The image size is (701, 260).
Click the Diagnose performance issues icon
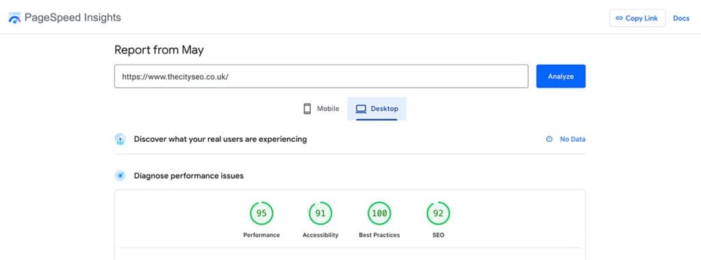pyautogui.click(x=120, y=175)
